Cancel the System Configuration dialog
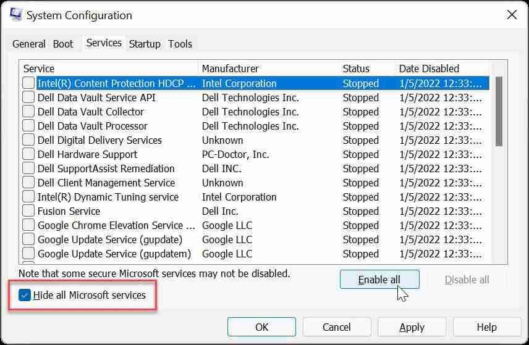 pyautogui.click(x=337, y=327)
